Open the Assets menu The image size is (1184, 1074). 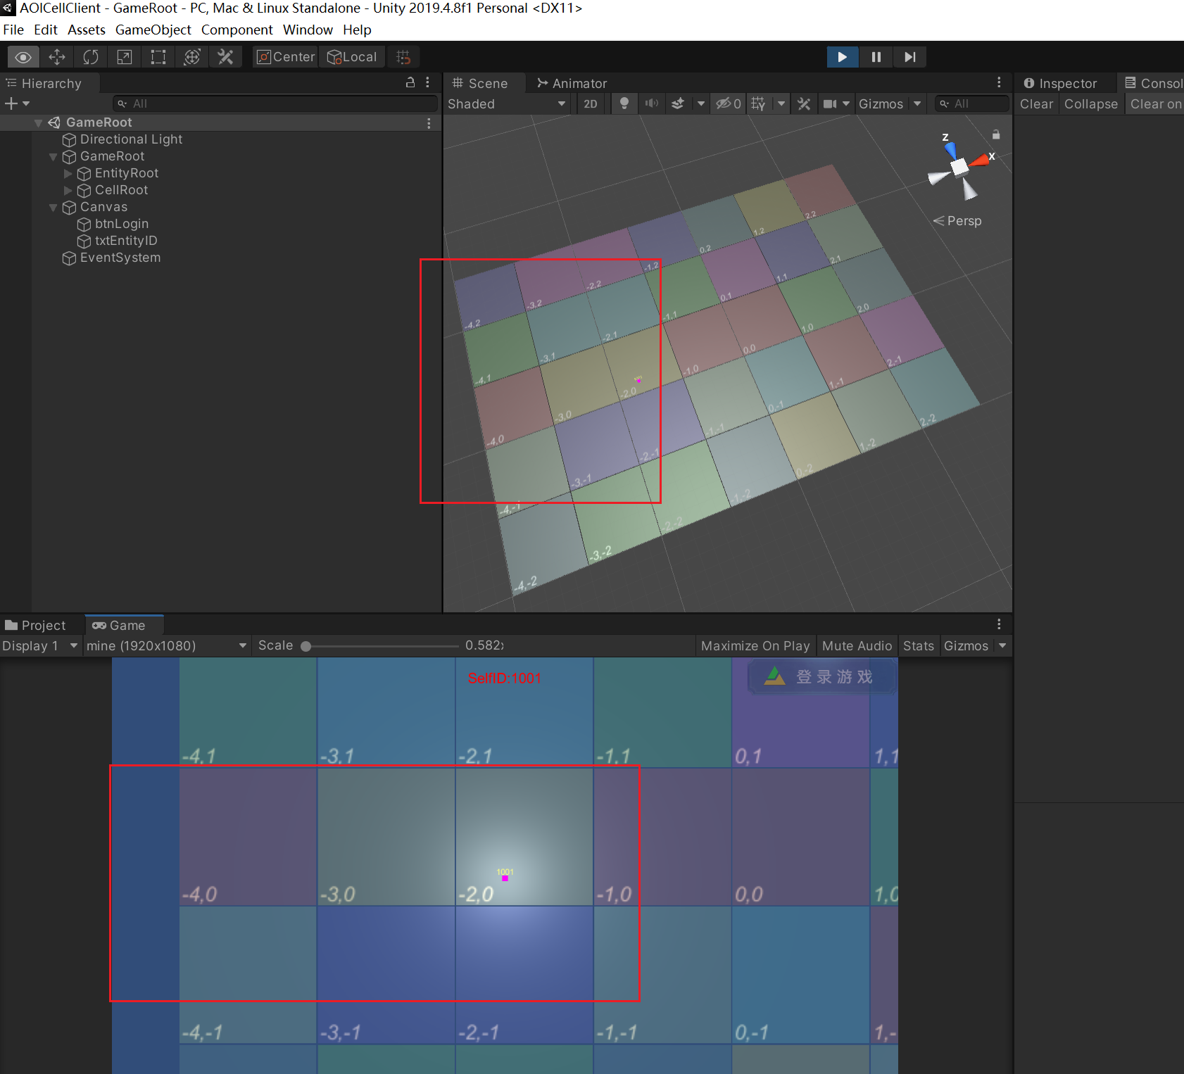point(87,30)
